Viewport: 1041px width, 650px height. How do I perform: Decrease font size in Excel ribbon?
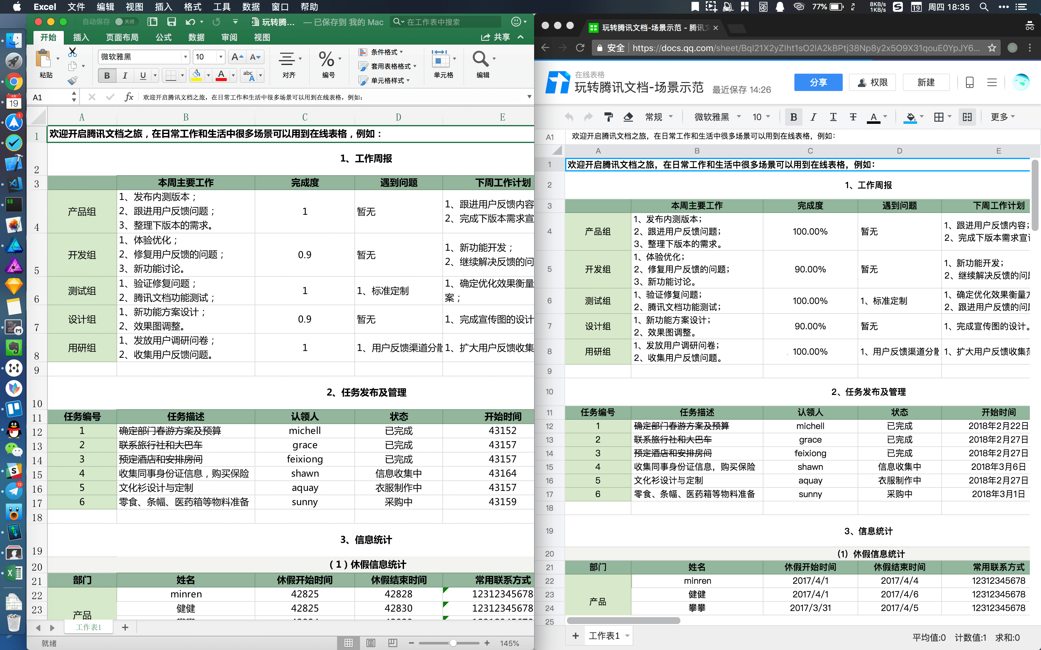(x=255, y=57)
